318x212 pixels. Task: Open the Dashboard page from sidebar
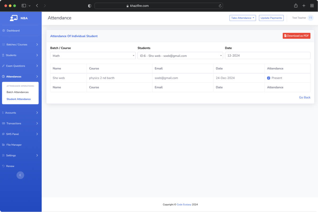coord(13,31)
